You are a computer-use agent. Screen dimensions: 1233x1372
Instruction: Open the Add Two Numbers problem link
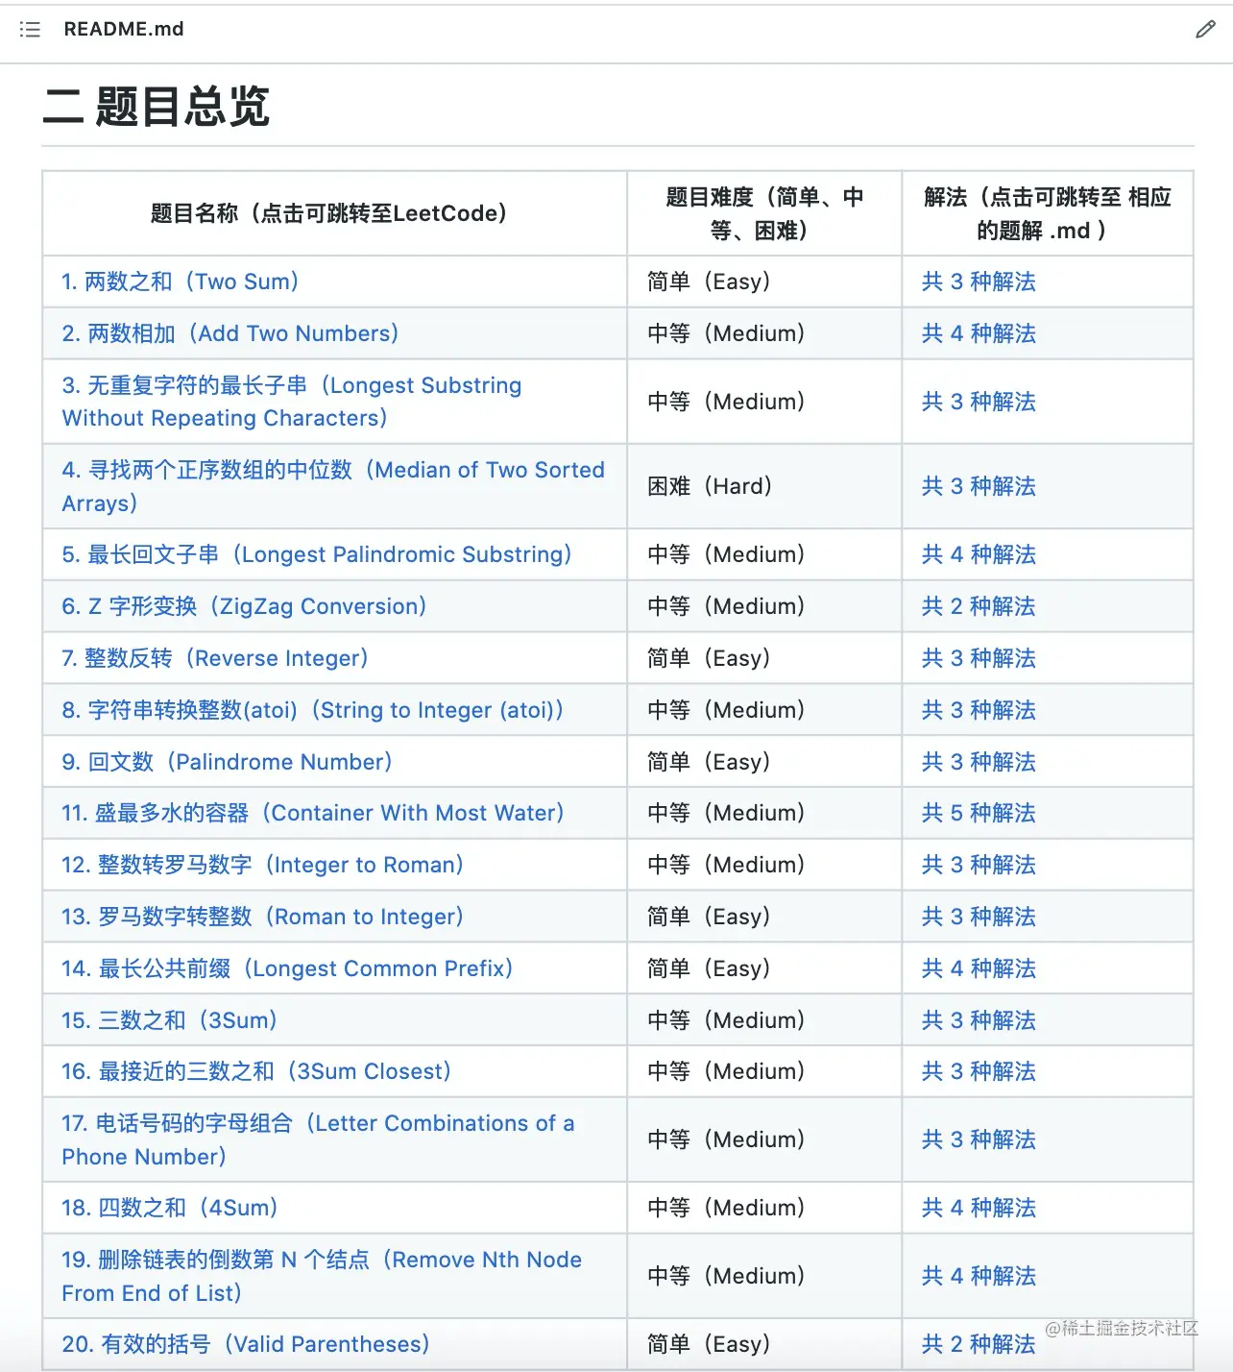[230, 333]
